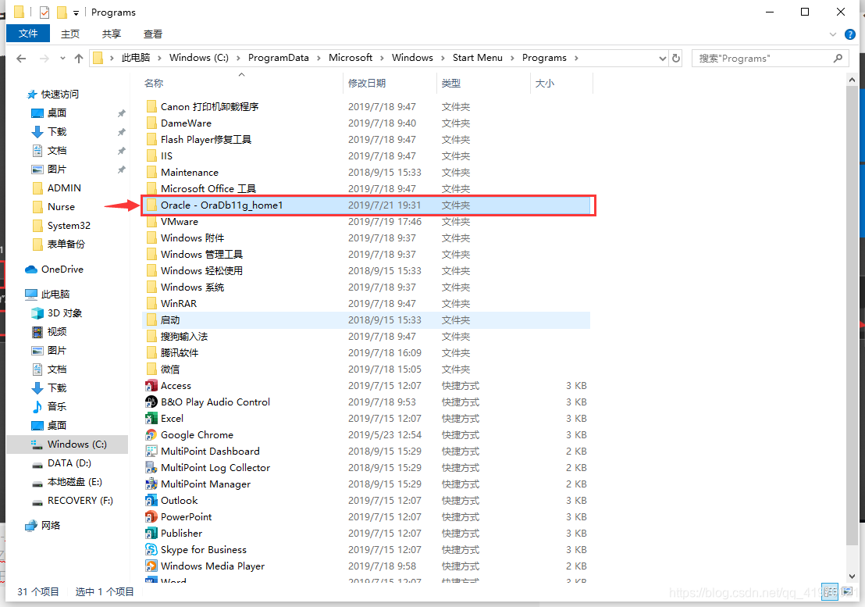Select the Oracle - OraDb11g_home1 folder
865x607 pixels.
[x=366, y=205]
